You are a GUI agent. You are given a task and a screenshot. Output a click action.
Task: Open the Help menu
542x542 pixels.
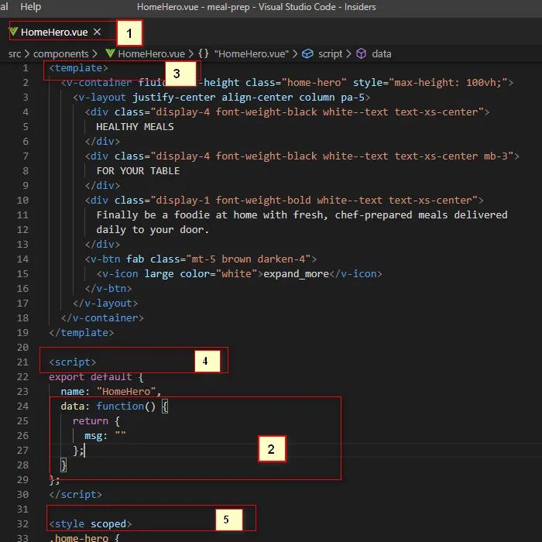click(30, 6)
